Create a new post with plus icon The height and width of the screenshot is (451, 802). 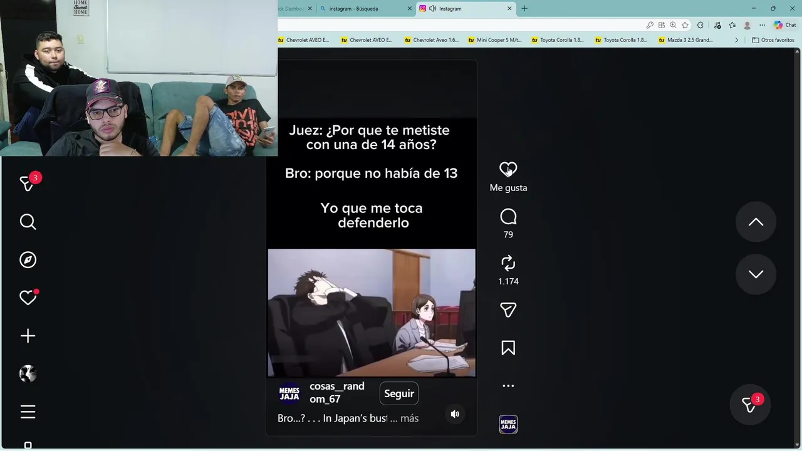pos(28,336)
